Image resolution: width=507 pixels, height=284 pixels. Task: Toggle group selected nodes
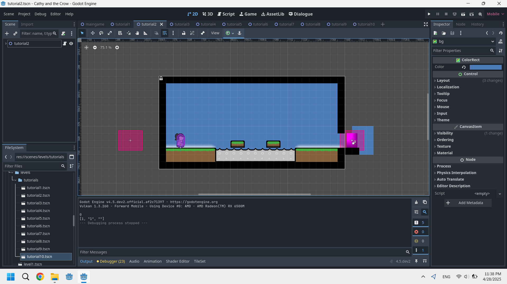pyautogui.click(x=192, y=33)
